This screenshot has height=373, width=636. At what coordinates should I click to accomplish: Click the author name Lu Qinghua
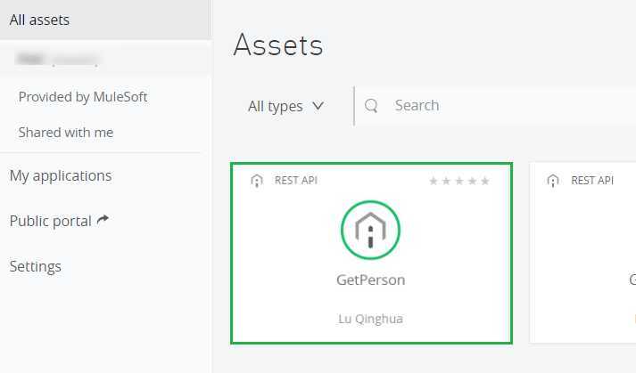(371, 319)
